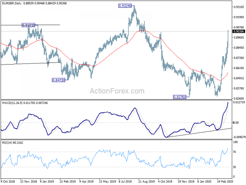Select the 0.82760 price label
Image resolution: width=246 pixels, height=185 pixels.
click(180, 97)
